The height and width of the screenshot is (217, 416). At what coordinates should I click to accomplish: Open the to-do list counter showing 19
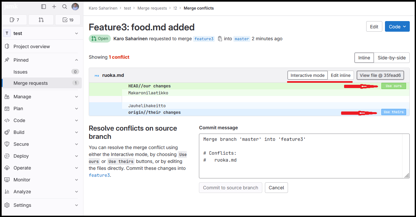68,20
